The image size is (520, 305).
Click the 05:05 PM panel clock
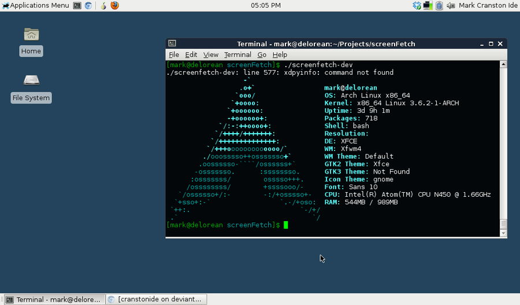point(266,5)
